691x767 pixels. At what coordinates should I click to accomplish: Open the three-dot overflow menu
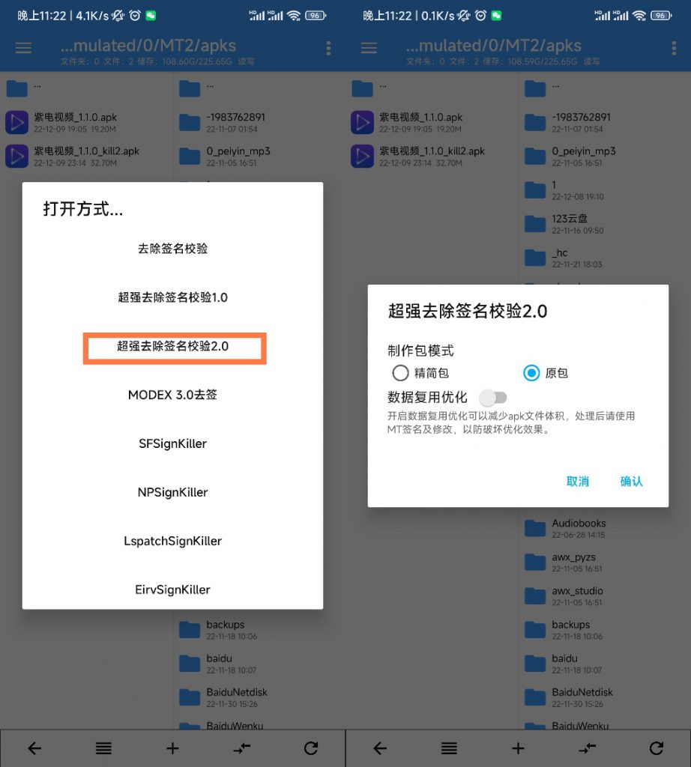pyautogui.click(x=328, y=48)
